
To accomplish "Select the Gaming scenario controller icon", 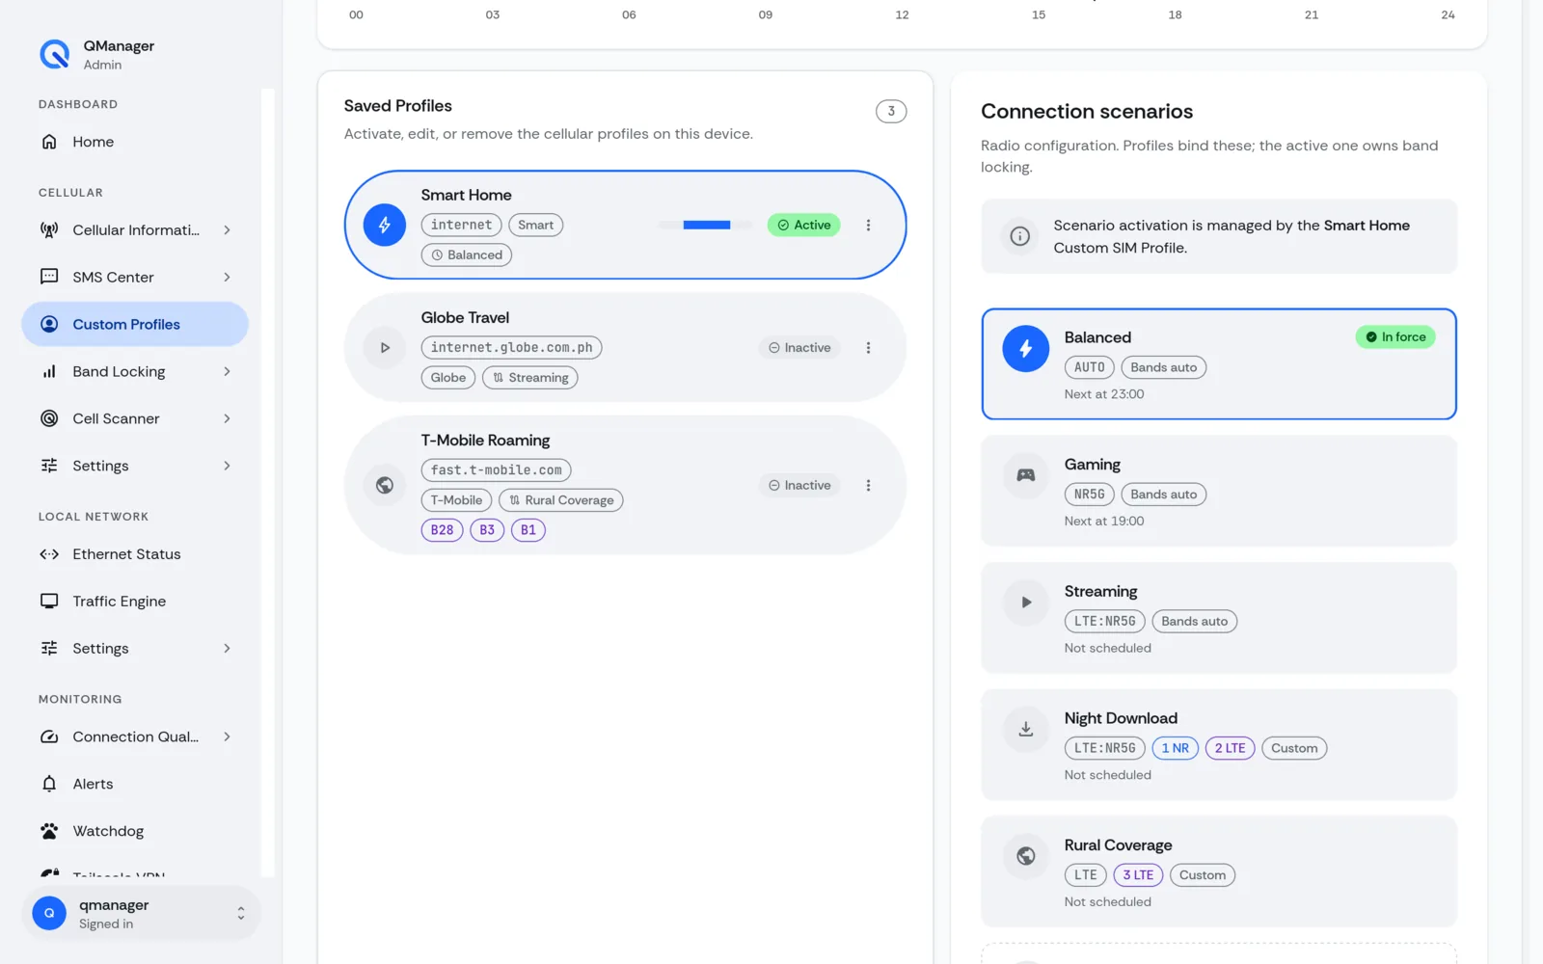I will (x=1025, y=475).
